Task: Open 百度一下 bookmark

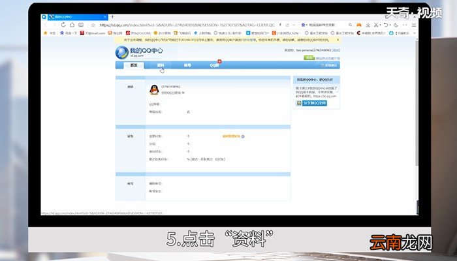Action: coord(69,33)
